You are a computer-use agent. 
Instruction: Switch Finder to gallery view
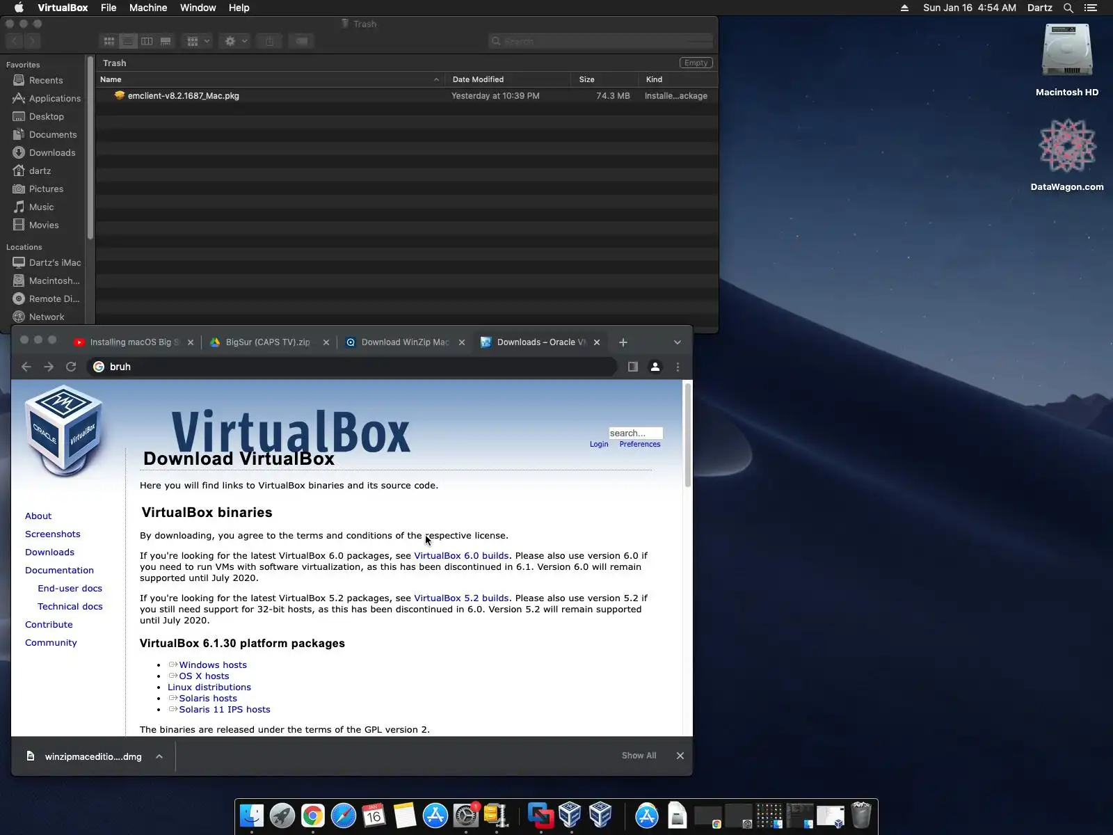(x=166, y=41)
